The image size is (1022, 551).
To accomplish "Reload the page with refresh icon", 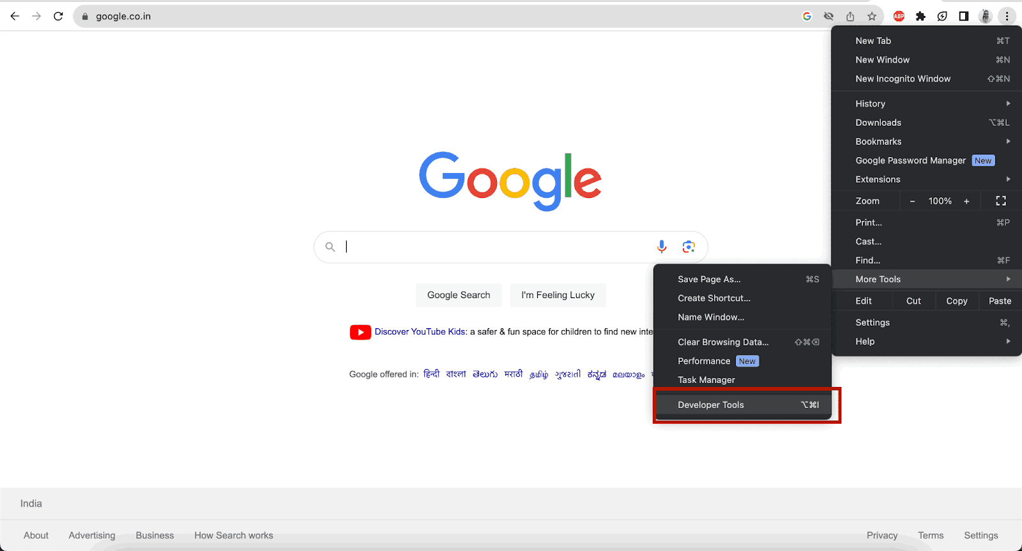I will click(58, 16).
